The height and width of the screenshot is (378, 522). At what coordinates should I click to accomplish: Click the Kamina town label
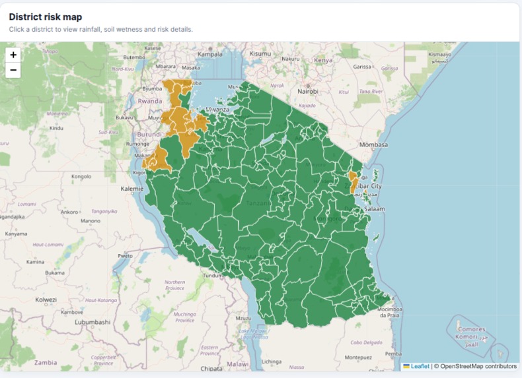pyautogui.click(x=35, y=262)
